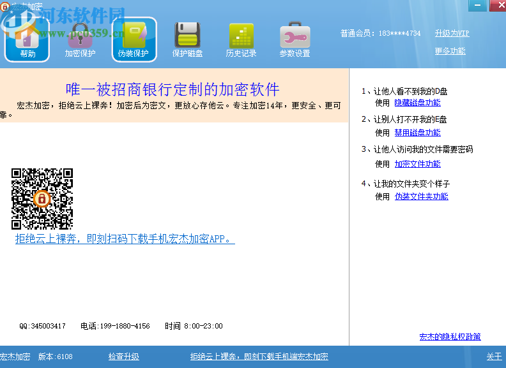Open the 更多功能 link

450,51
